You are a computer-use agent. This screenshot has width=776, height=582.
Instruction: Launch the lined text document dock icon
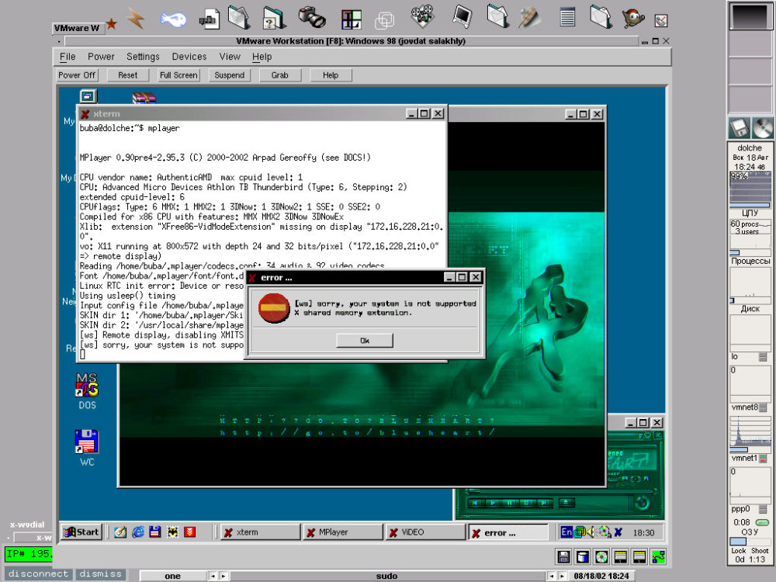pos(567,17)
